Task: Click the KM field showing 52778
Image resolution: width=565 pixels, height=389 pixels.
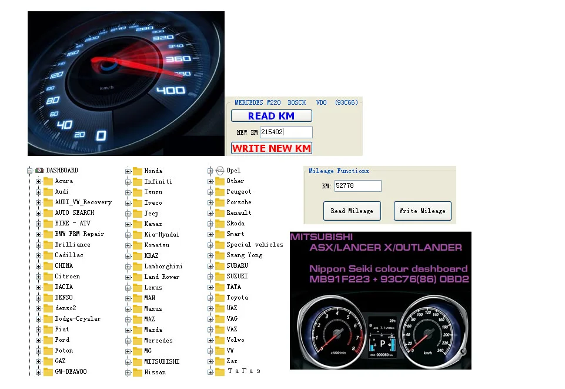Action: coord(358,186)
